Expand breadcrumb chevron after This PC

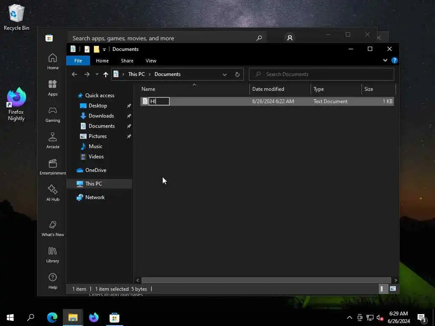coord(150,74)
